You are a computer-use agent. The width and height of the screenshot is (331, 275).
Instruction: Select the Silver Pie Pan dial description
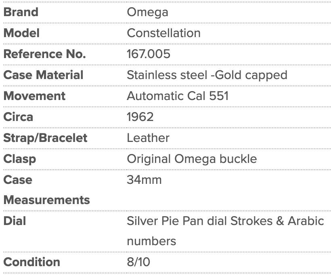click(226, 231)
